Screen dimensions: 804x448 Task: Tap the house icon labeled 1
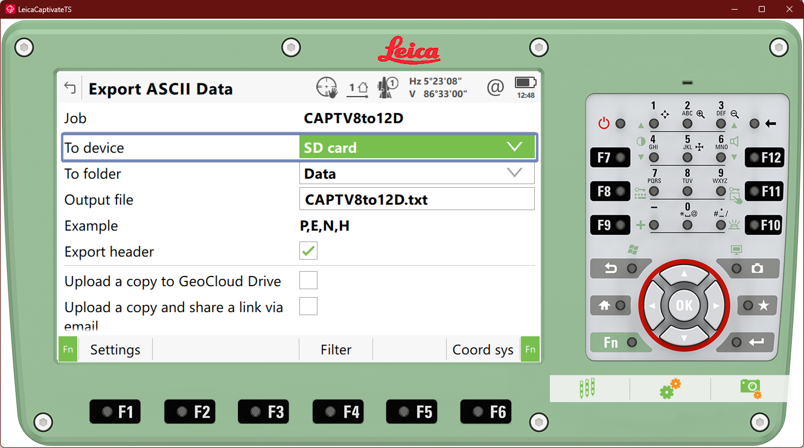(x=359, y=88)
